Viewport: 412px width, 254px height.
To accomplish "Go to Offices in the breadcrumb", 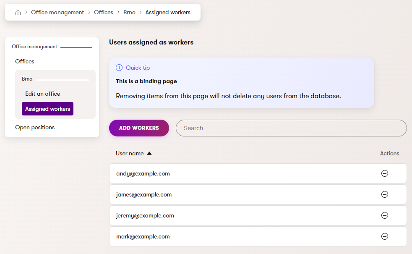I will (104, 13).
